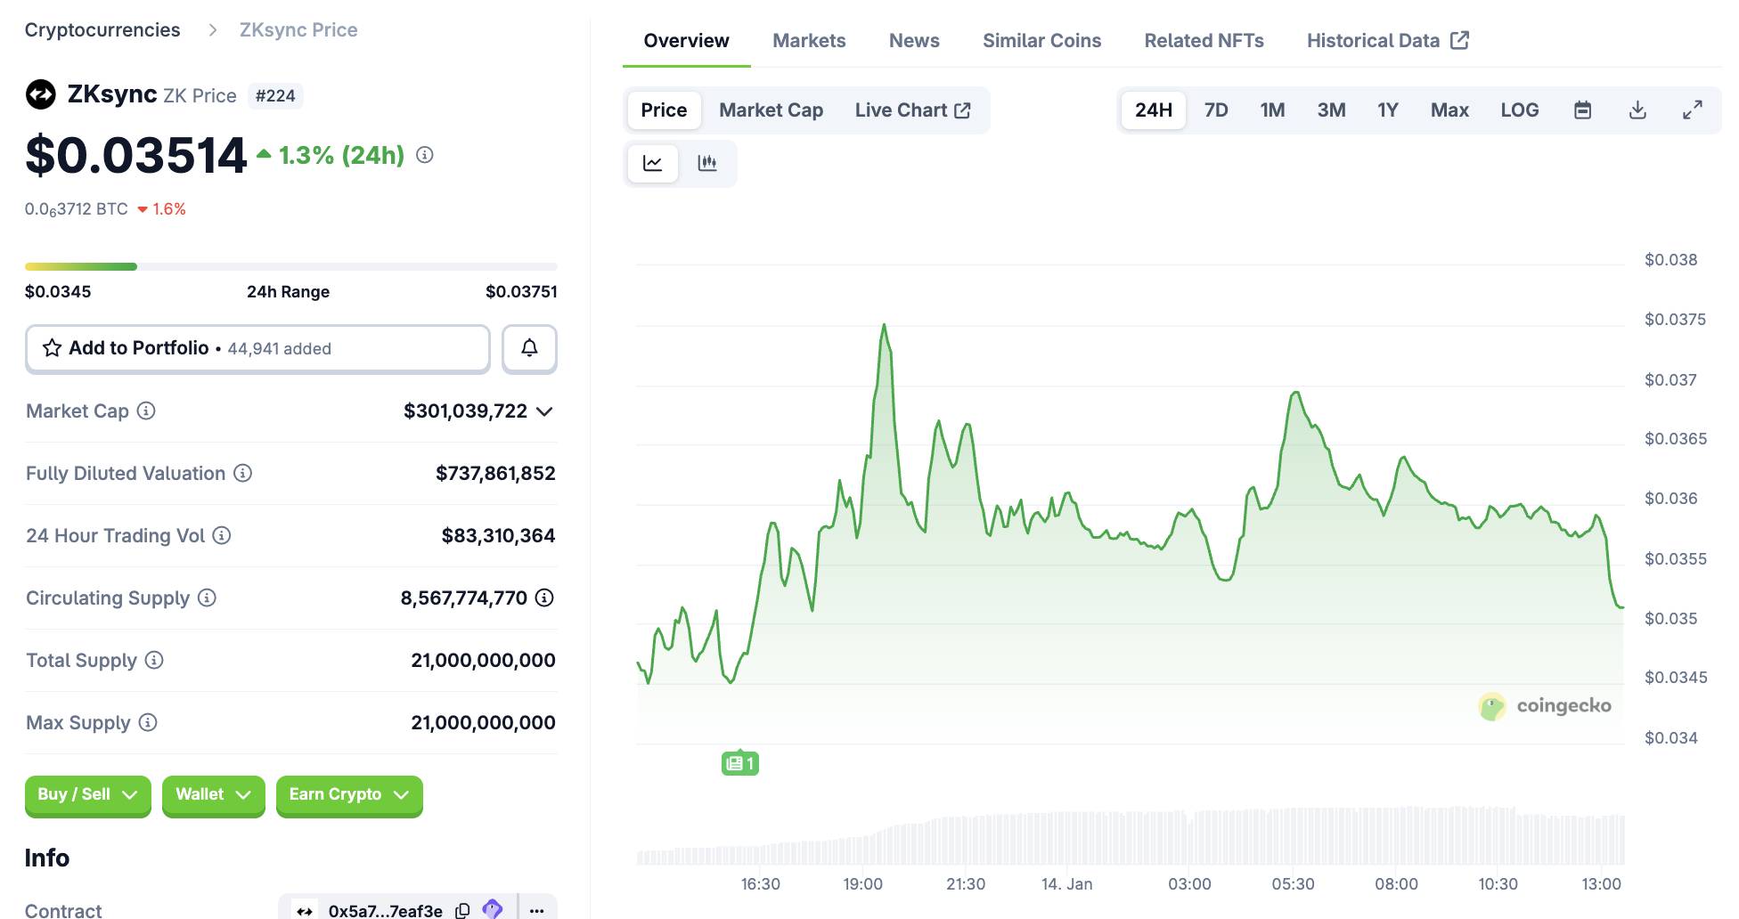Screen dimensions: 1739x919
Task: Switch to the Markets tab
Action: pyautogui.click(x=809, y=41)
